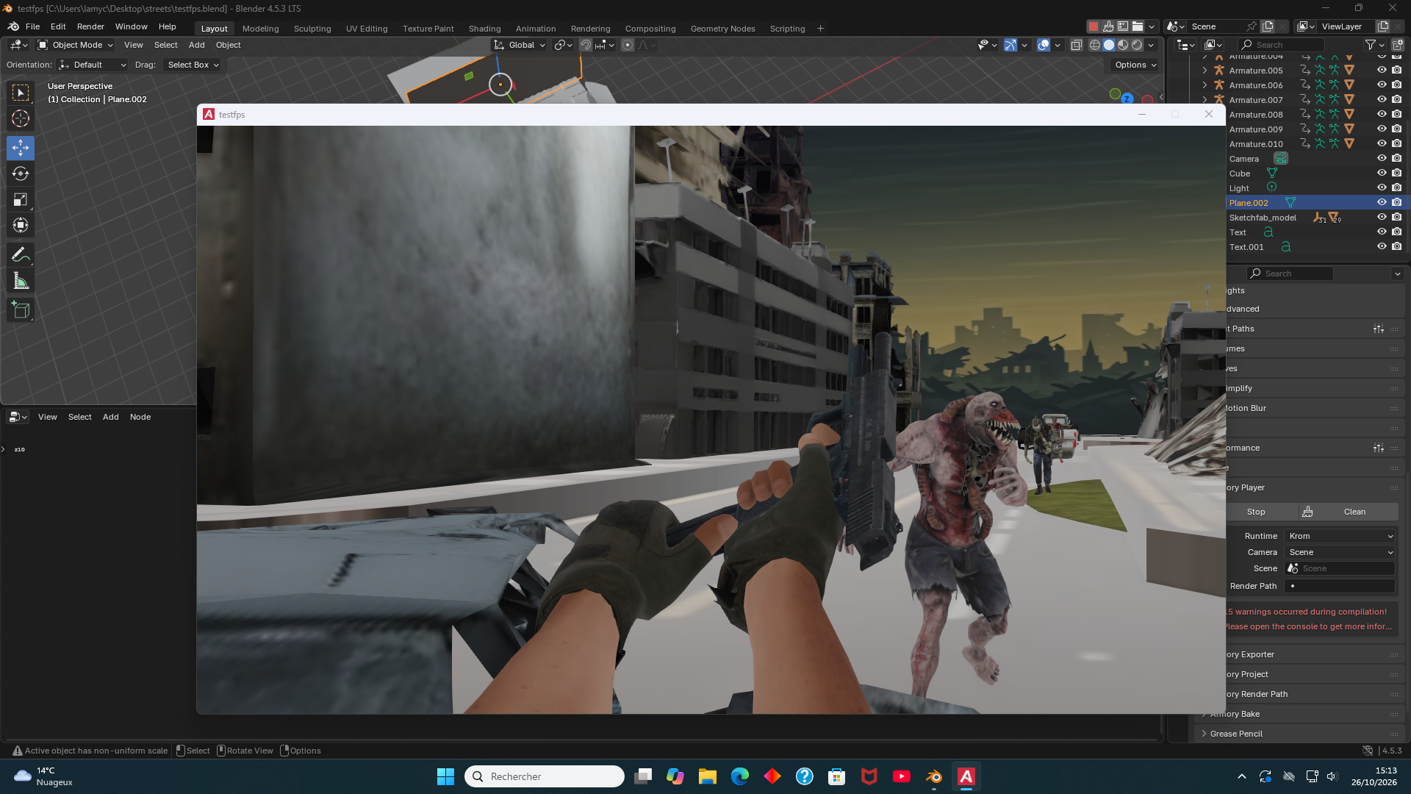Select the Annotate tool
This screenshot has width=1411, height=794.
[21, 254]
